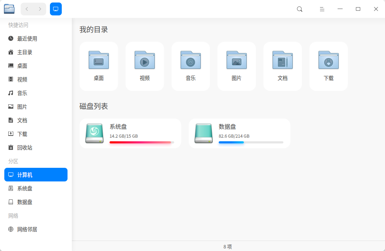Select 主目录 in the sidebar
The width and height of the screenshot is (385, 251).
pos(36,52)
